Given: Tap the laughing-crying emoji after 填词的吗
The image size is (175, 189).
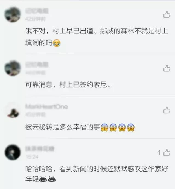Looking at the screenshot, I should coord(57,43).
